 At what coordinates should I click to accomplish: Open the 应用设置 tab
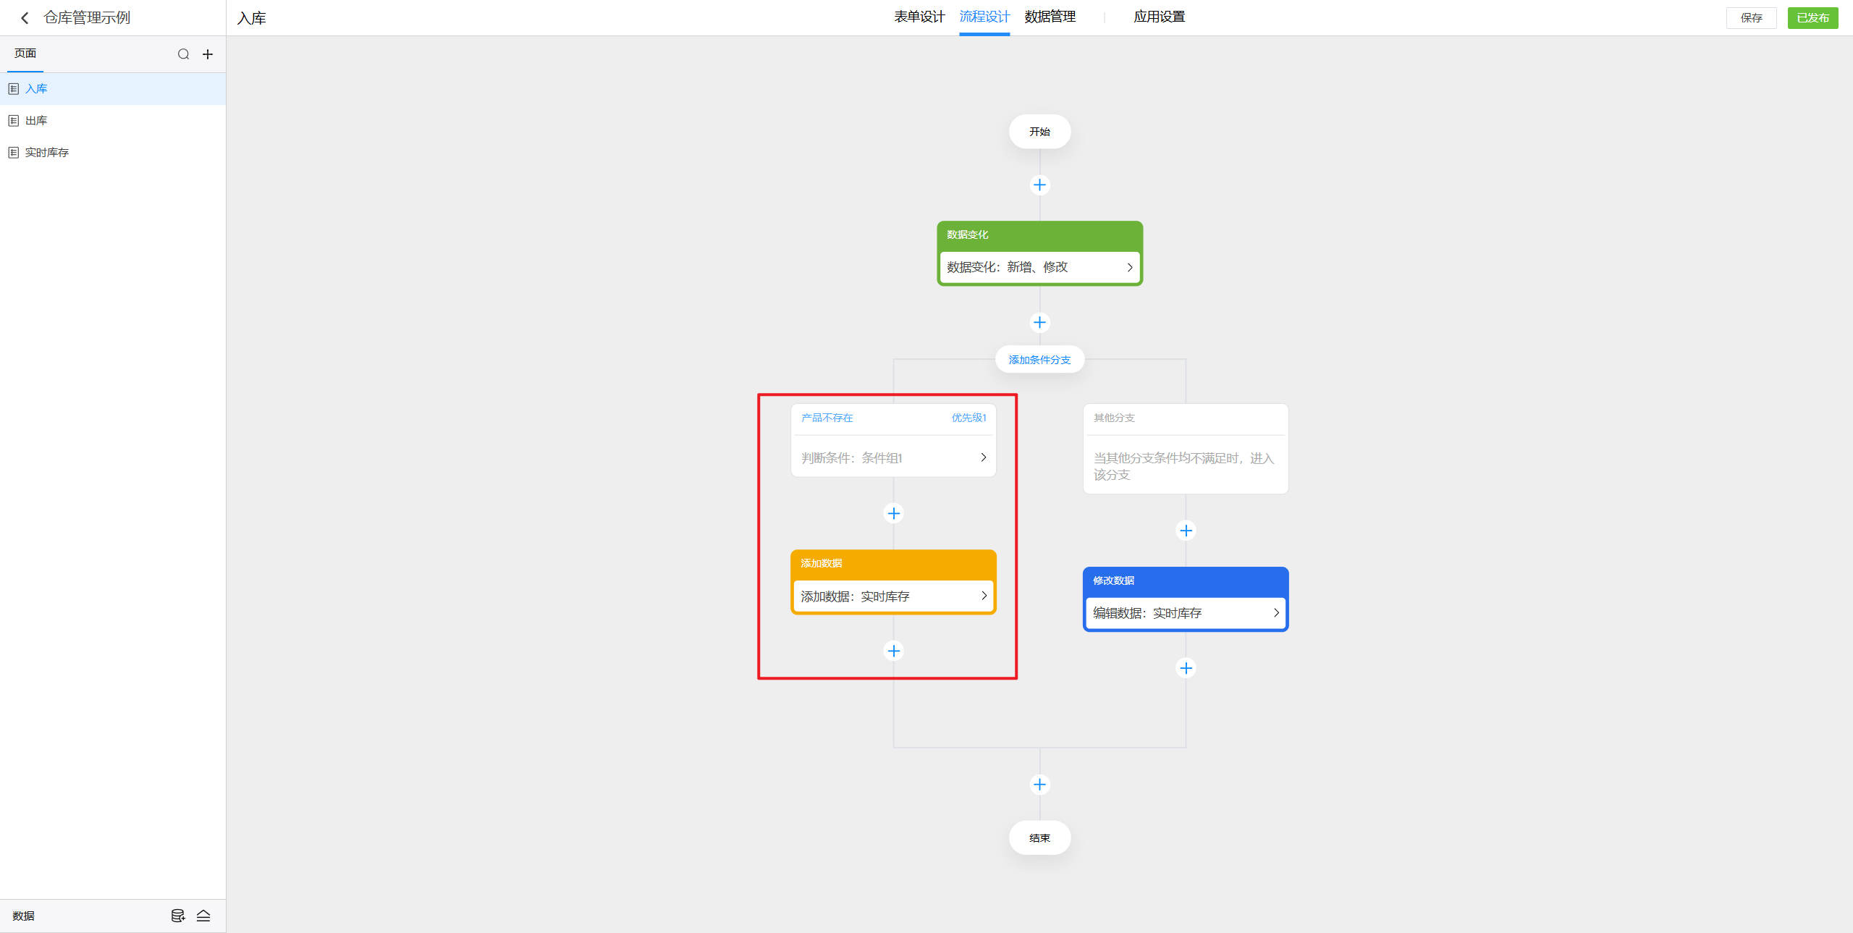[x=1159, y=17]
